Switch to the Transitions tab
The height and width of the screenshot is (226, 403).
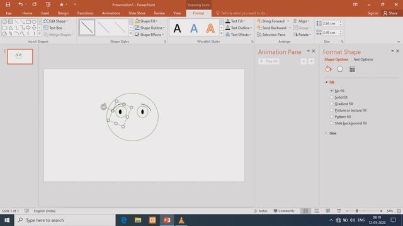click(x=85, y=13)
